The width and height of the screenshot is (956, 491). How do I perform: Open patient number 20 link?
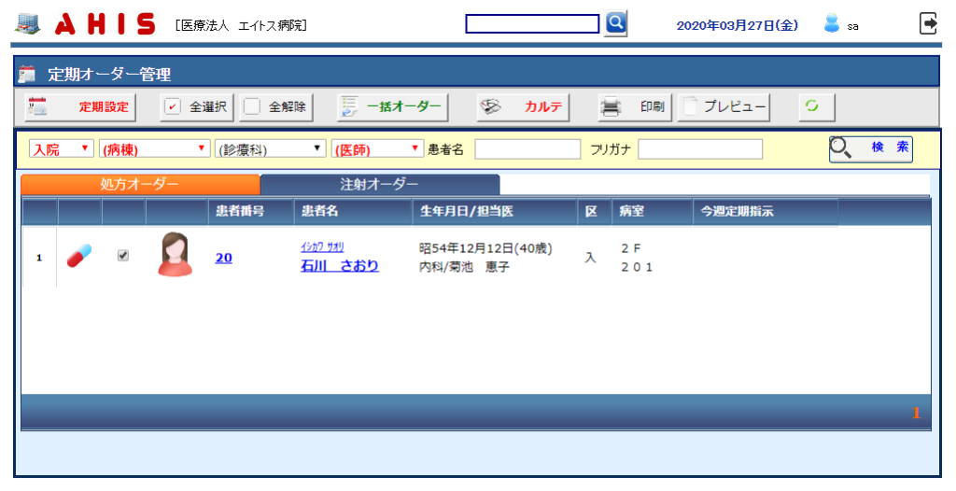coord(223,259)
